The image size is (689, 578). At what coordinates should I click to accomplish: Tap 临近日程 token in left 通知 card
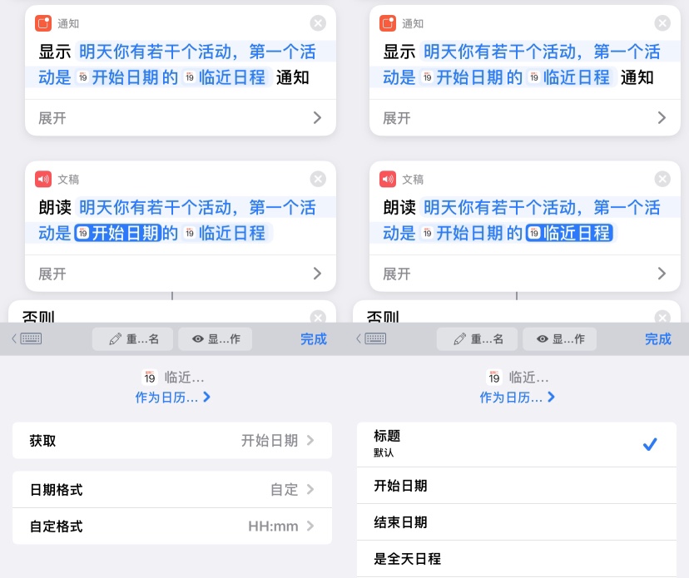[x=224, y=77]
